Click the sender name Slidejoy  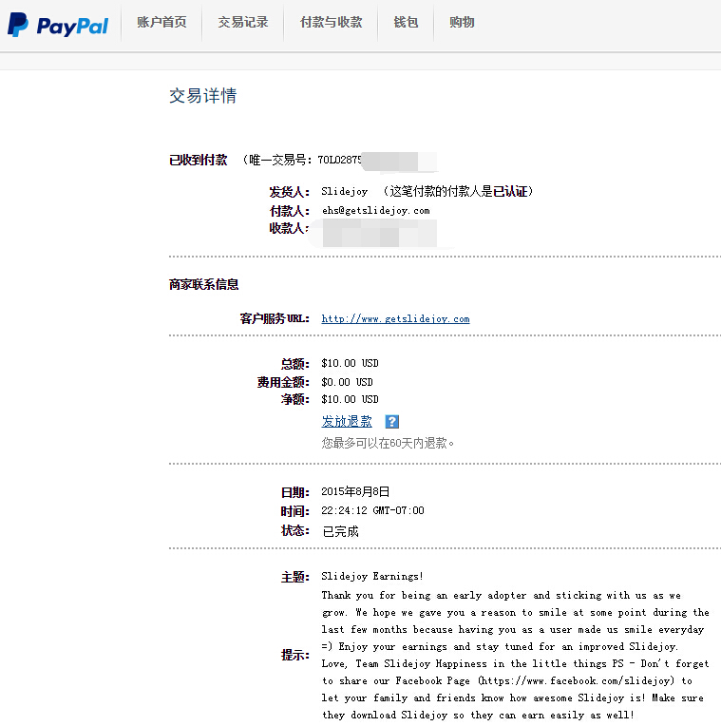click(345, 191)
